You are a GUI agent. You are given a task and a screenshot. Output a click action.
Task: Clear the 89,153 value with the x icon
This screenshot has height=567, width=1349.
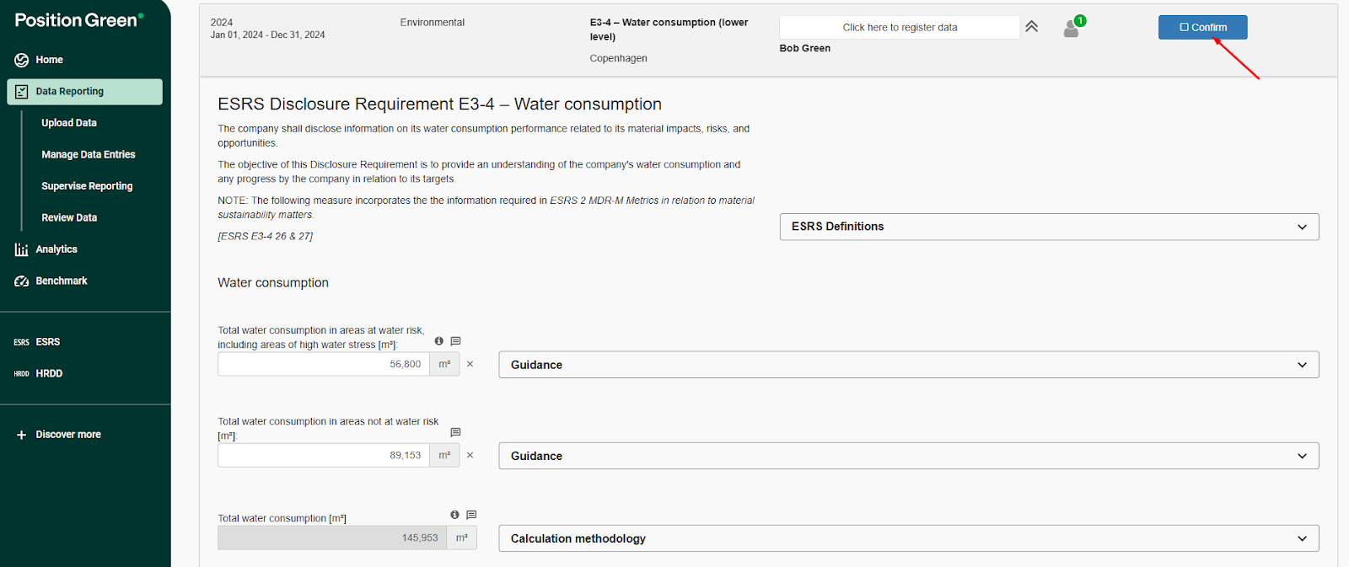point(470,455)
